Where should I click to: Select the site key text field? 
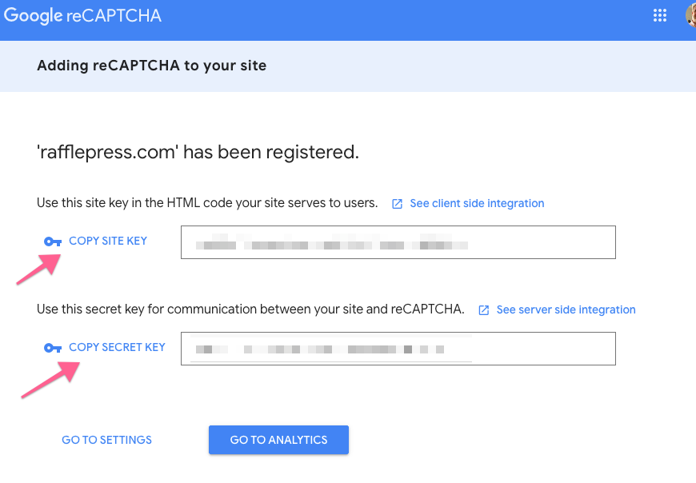398,242
